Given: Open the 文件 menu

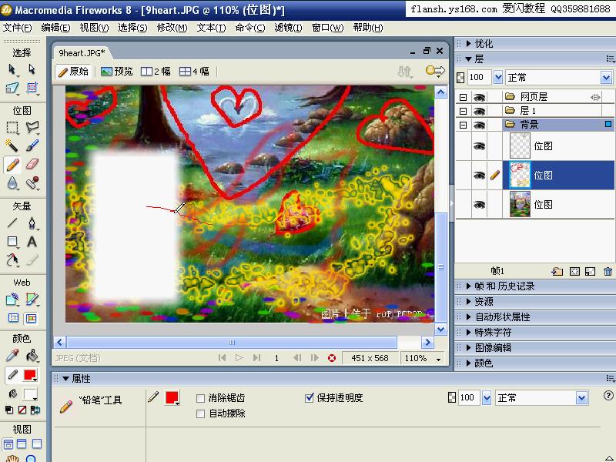Looking at the screenshot, I should (x=17, y=28).
